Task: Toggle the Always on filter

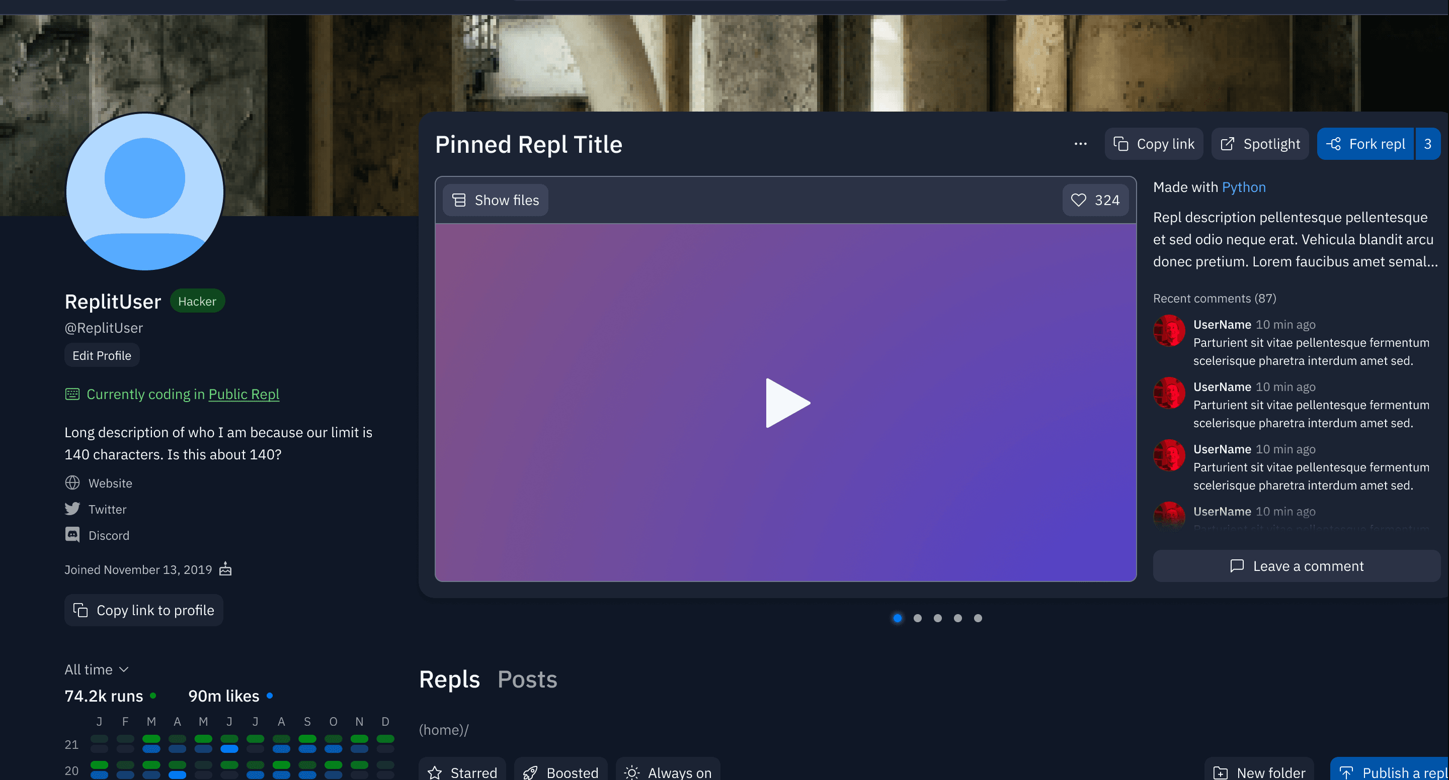Action: coord(668,772)
